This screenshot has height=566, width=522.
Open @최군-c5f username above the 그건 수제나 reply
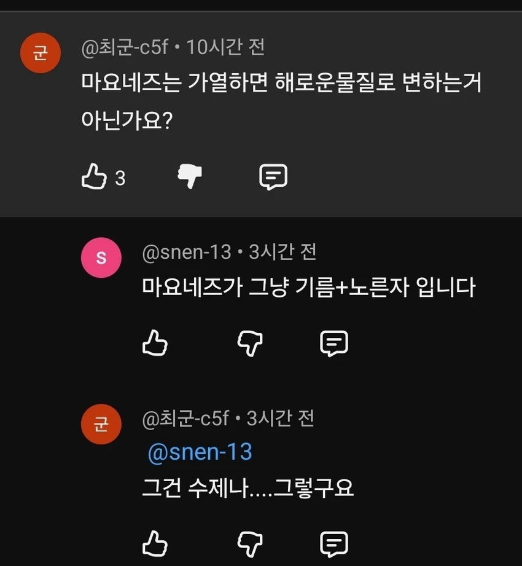(185, 419)
